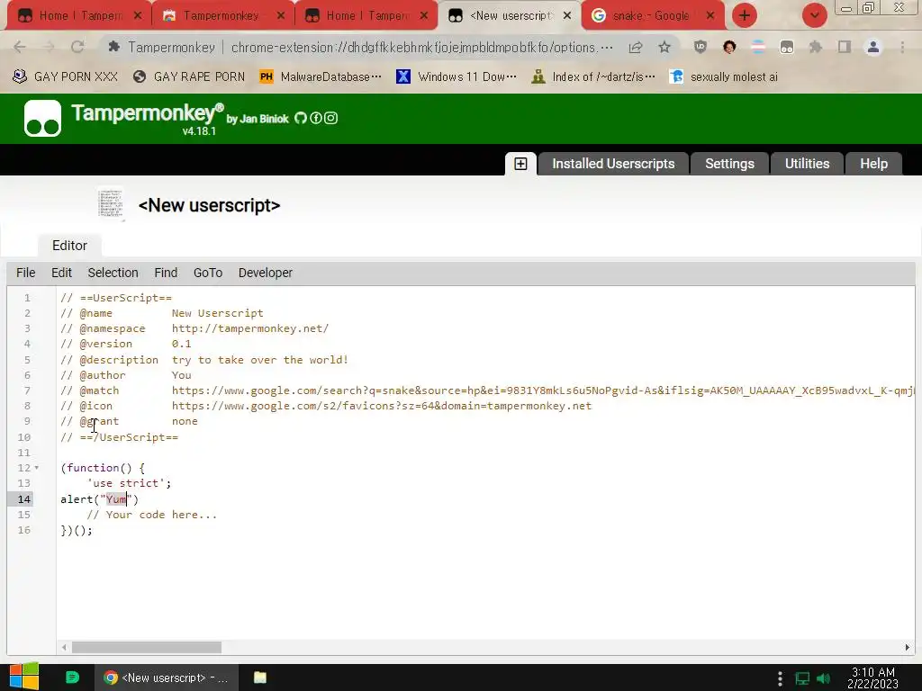Open Tampermonkey's Instagram link icon
This screenshot has width=922, height=691.
click(x=331, y=118)
